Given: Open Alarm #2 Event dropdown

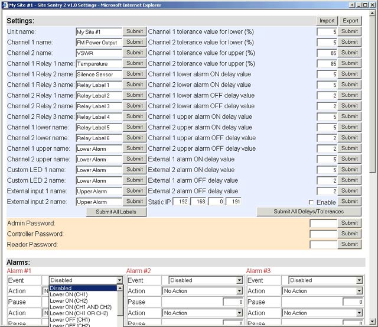Looking at the screenshot, I should click(206, 280).
